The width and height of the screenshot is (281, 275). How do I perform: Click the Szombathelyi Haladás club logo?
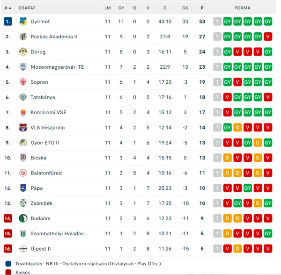pos(23,233)
